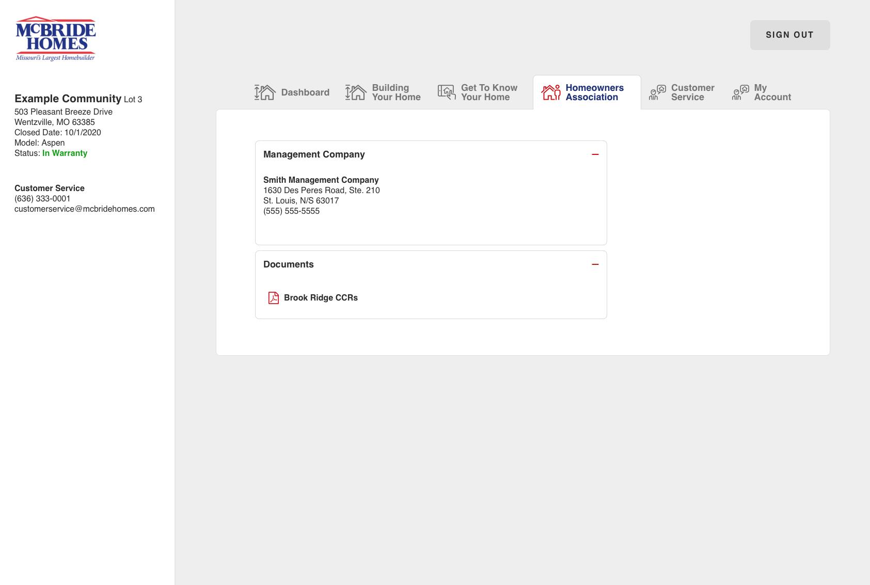The image size is (870, 585).
Task: Click the McBride Homes logo
Action: point(56,39)
